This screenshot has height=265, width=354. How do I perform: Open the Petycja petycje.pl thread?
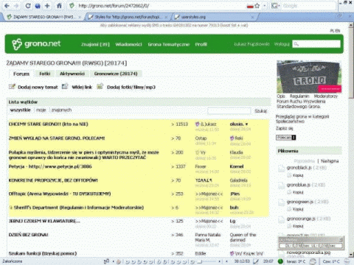50,166
